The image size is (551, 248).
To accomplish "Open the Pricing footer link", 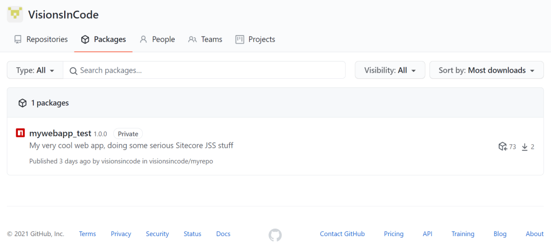I will pyautogui.click(x=394, y=234).
